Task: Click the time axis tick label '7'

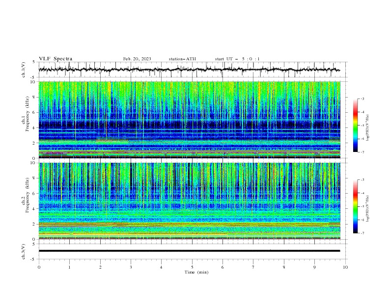Action: [x=253, y=267]
